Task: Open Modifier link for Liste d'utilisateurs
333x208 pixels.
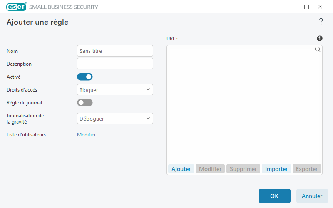Action: point(87,135)
